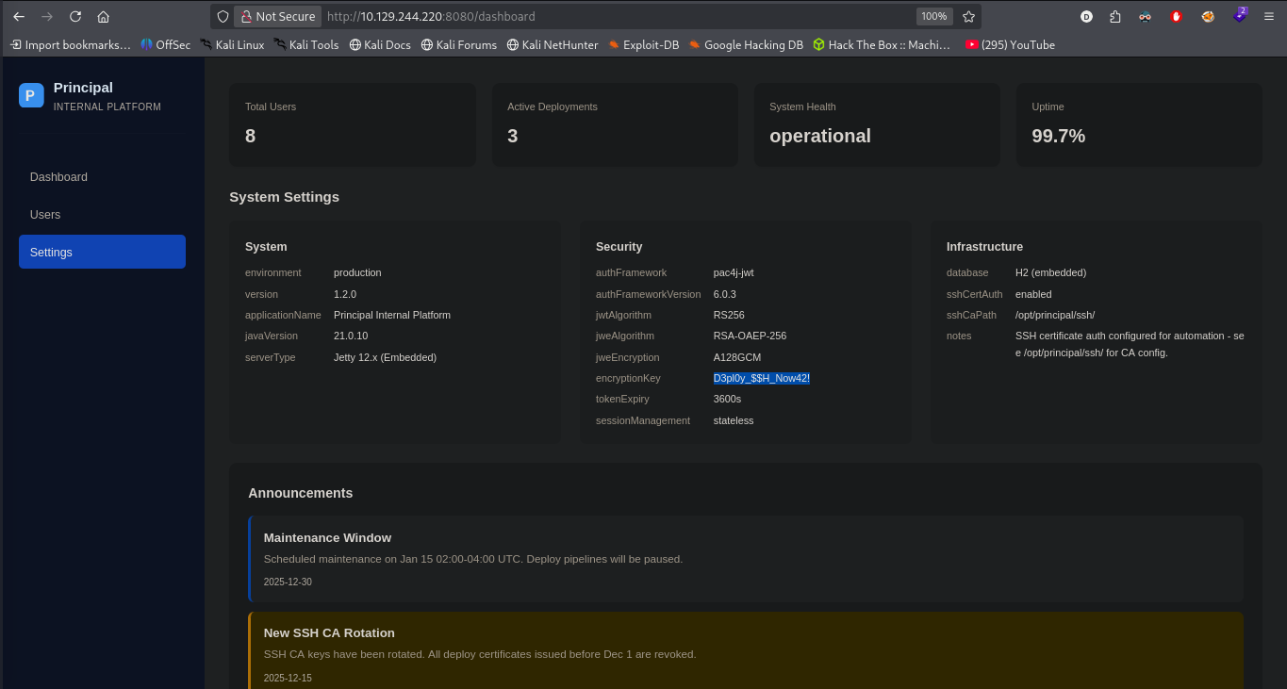Open the Exploit-DB bookmark
The height and width of the screenshot is (689, 1287).
[644, 44]
